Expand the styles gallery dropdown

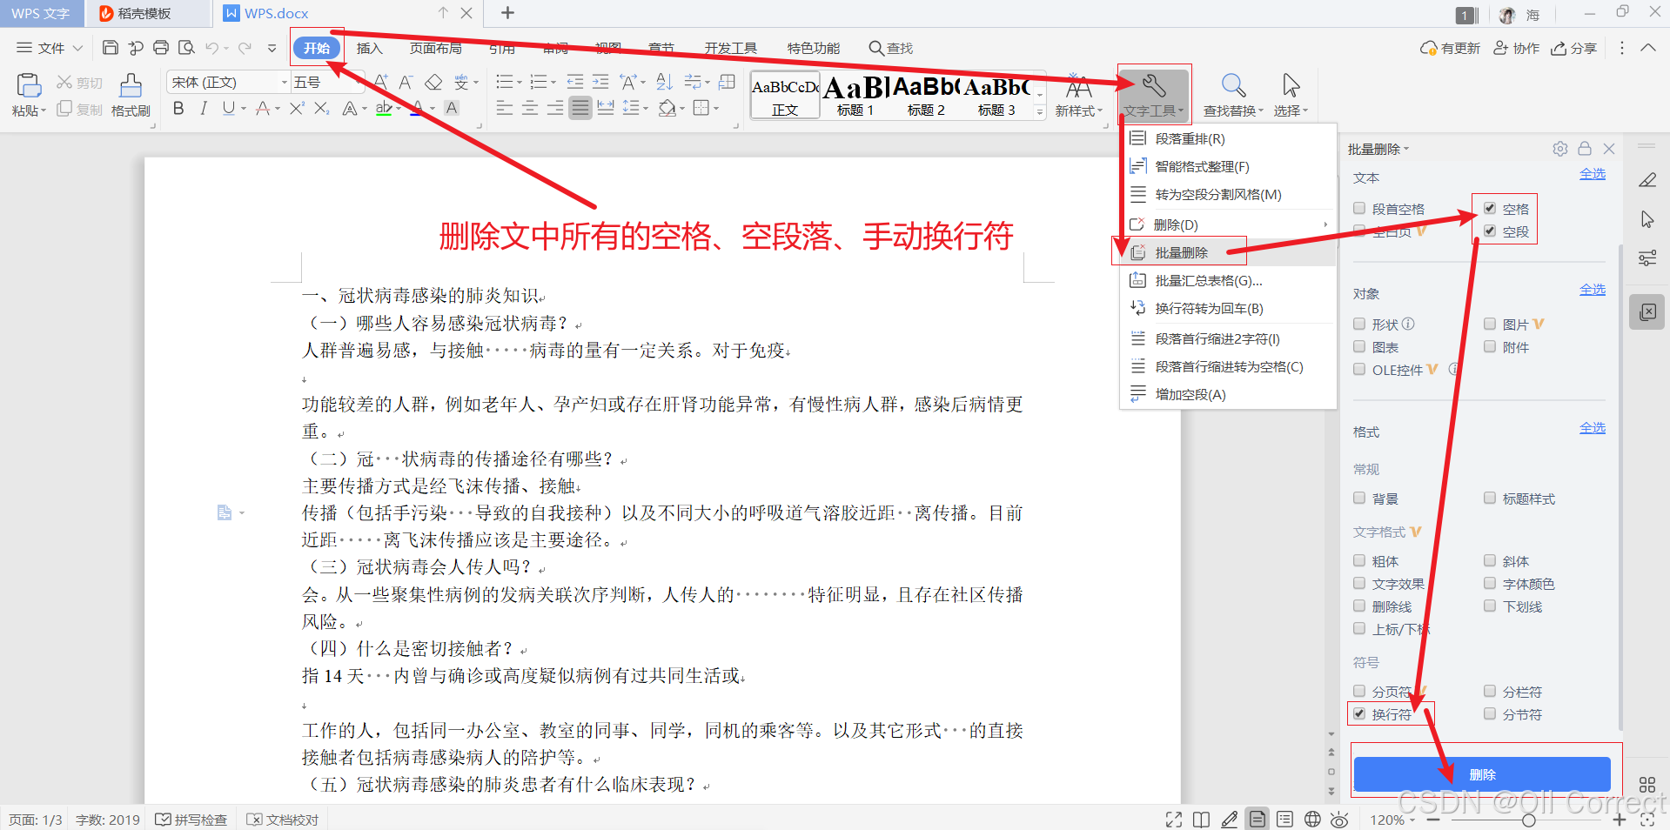(1039, 111)
